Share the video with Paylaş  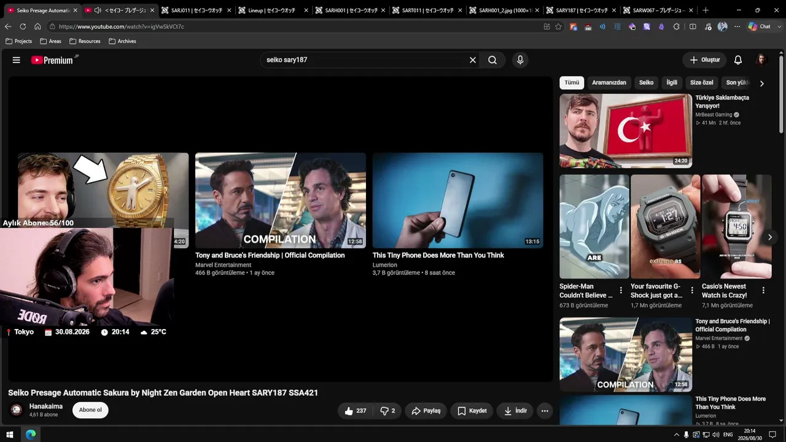point(426,411)
